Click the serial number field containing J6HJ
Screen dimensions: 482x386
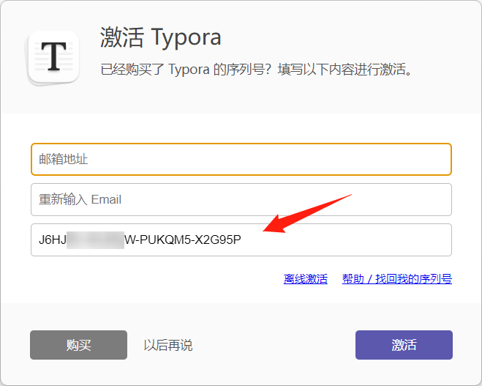coord(241,240)
